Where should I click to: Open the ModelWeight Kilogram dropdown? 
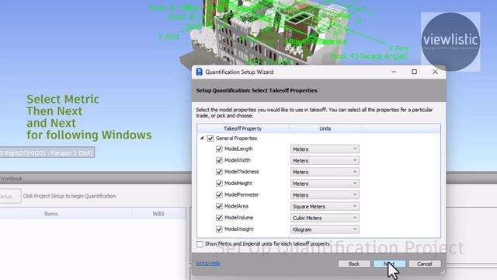[x=325, y=229]
